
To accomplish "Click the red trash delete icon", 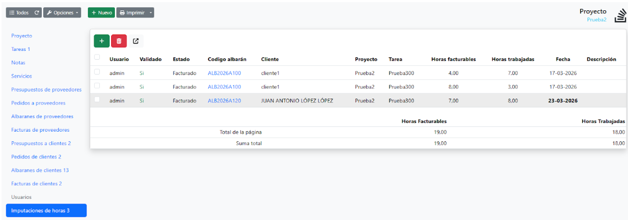I will click(x=119, y=41).
